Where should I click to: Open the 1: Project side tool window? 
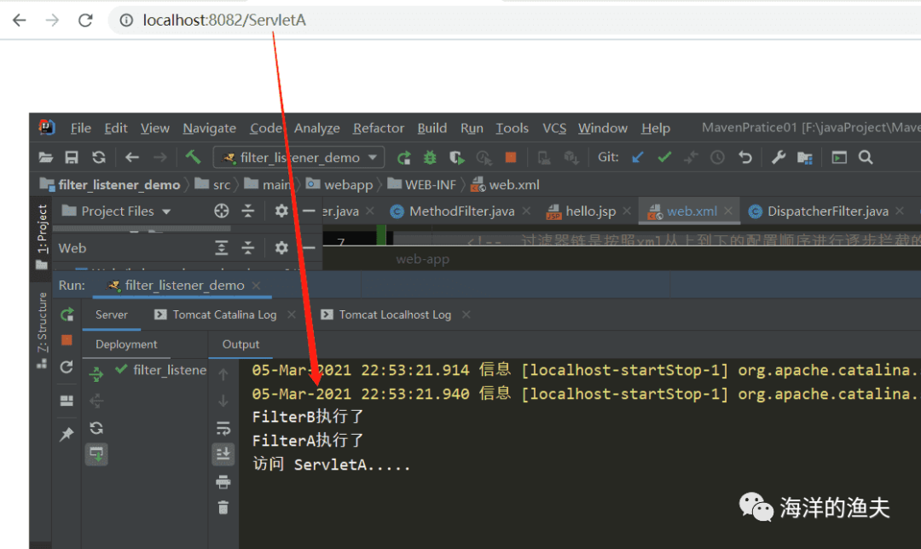pos(43,235)
